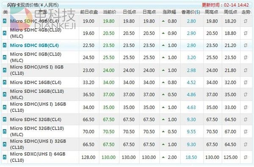This screenshot has width=254, height=167.
Task: Select the week low value 125.00
Action: click(231, 157)
